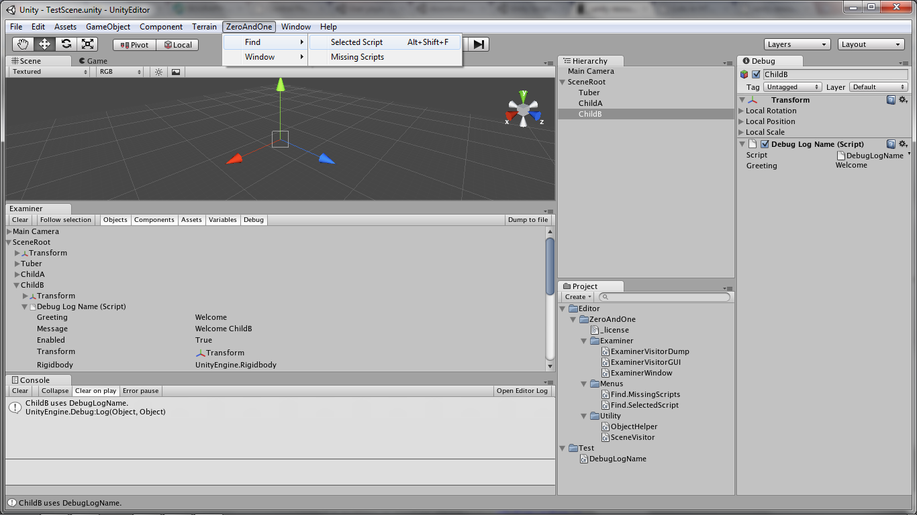Click the Examiner vertical scrollbar thumb
Screen dimensions: 917x515
pyautogui.click(x=550, y=266)
